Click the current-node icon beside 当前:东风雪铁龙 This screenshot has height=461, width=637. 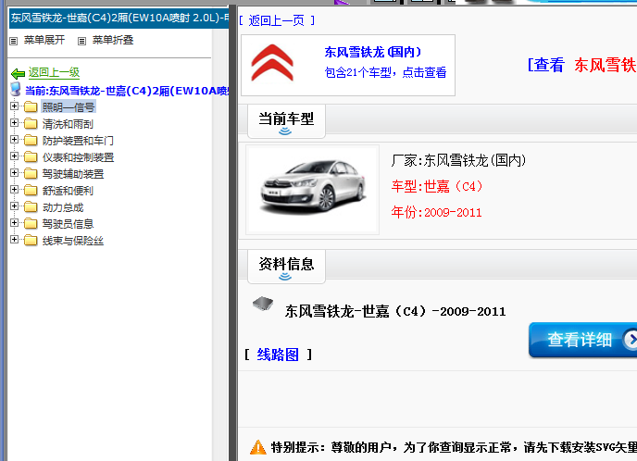pyautogui.click(x=16, y=90)
